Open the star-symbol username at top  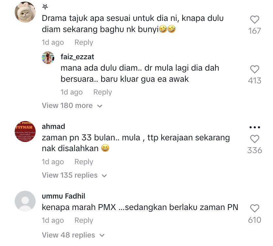tap(45, 7)
